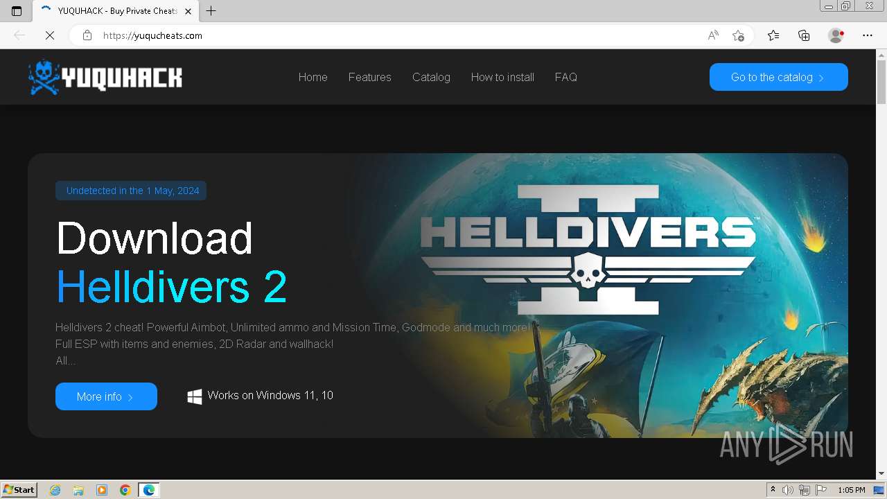
Task: Go to Home nav link
Action: [x=313, y=77]
